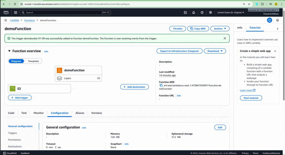Go to Functions breadcrumb link
This screenshot has height=155, width=285.
click(30, 20)
